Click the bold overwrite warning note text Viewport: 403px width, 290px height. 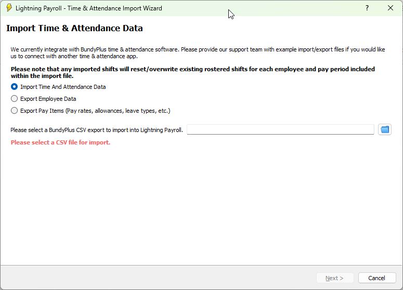pos(193,72)
